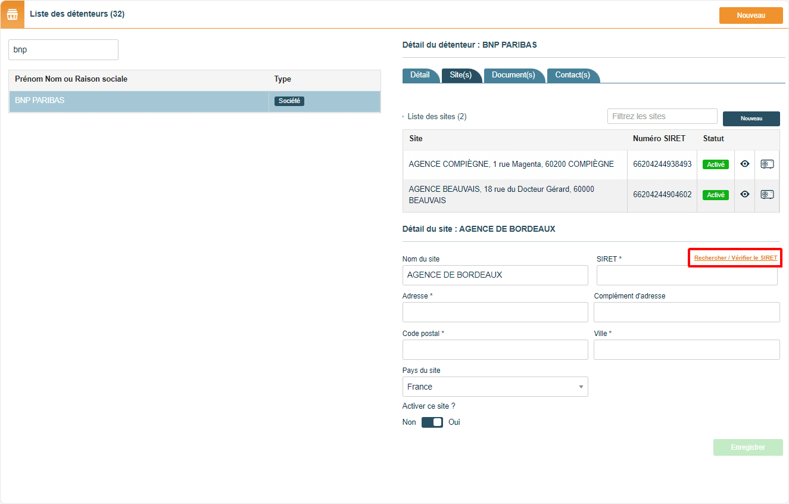Focus the holder search field containing bnp
Viewport: 789px width, 504px height.
pos(63,50)
